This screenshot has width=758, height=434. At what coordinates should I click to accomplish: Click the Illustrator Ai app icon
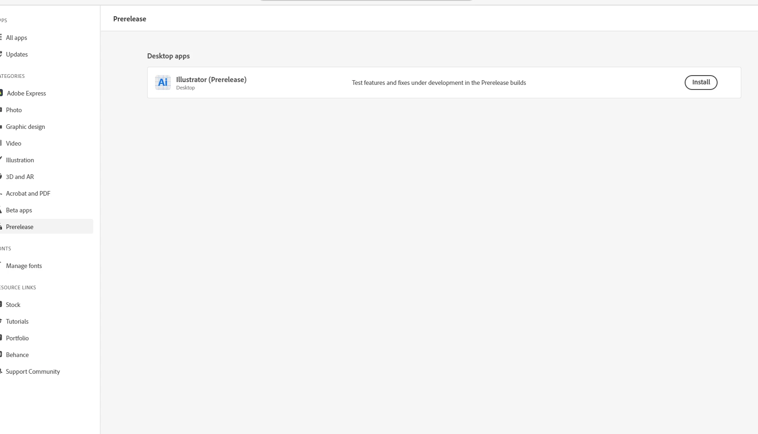coord(163,83)
